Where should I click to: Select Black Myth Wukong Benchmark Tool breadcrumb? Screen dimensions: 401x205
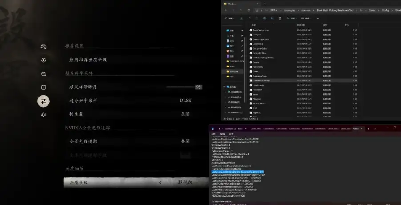(335, 11)
